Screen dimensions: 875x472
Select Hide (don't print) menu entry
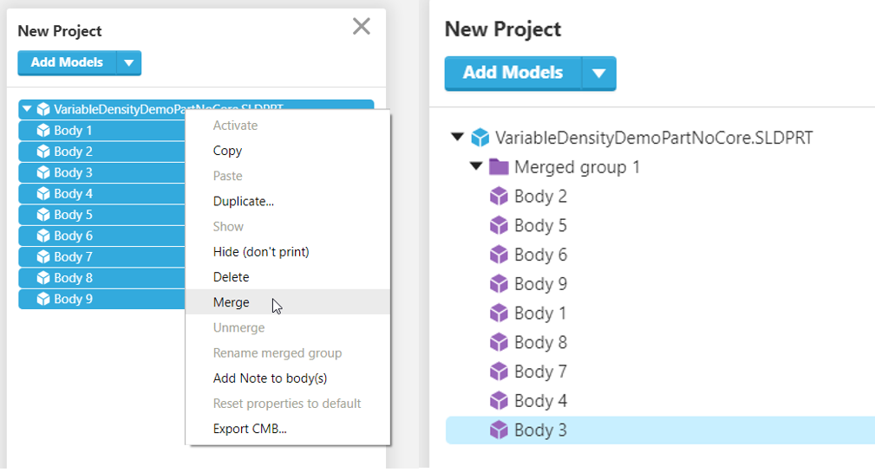261,252
